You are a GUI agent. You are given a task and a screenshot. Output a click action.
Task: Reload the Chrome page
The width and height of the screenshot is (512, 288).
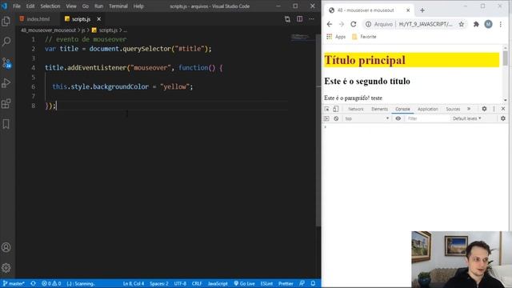pyautogui.click(x=354, y=24)
